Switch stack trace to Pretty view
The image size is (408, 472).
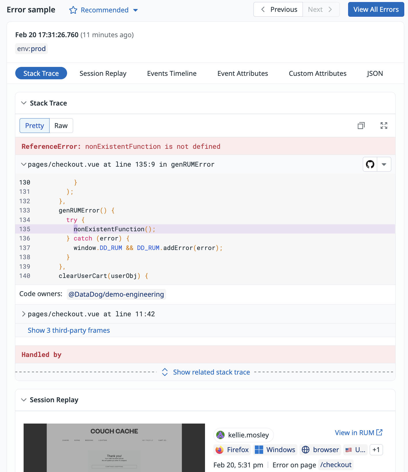click(35, 126)
